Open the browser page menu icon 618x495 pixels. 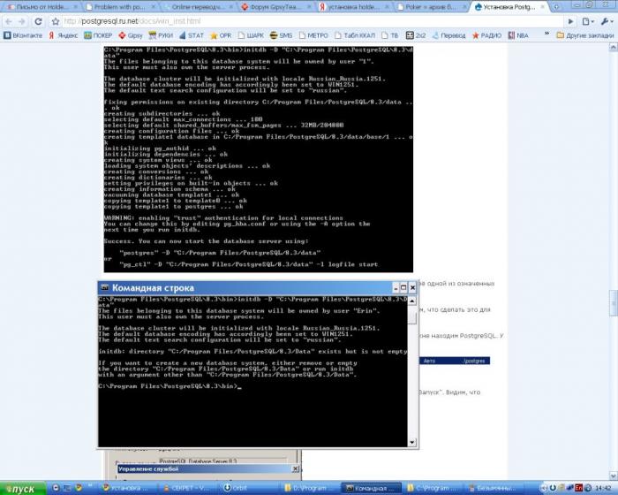588,21
